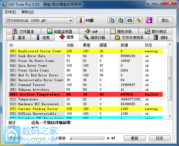Image resolution: width=179 pixels, height=146 pixels.
Task: Click the purple download arrow icon
Action: point(149,20)
